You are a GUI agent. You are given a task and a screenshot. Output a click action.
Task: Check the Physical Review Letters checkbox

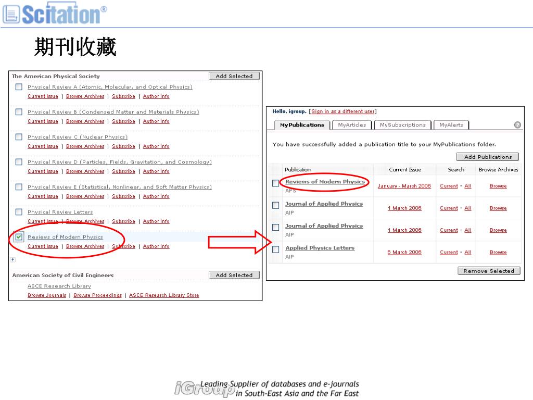click(x=19, y=212)
